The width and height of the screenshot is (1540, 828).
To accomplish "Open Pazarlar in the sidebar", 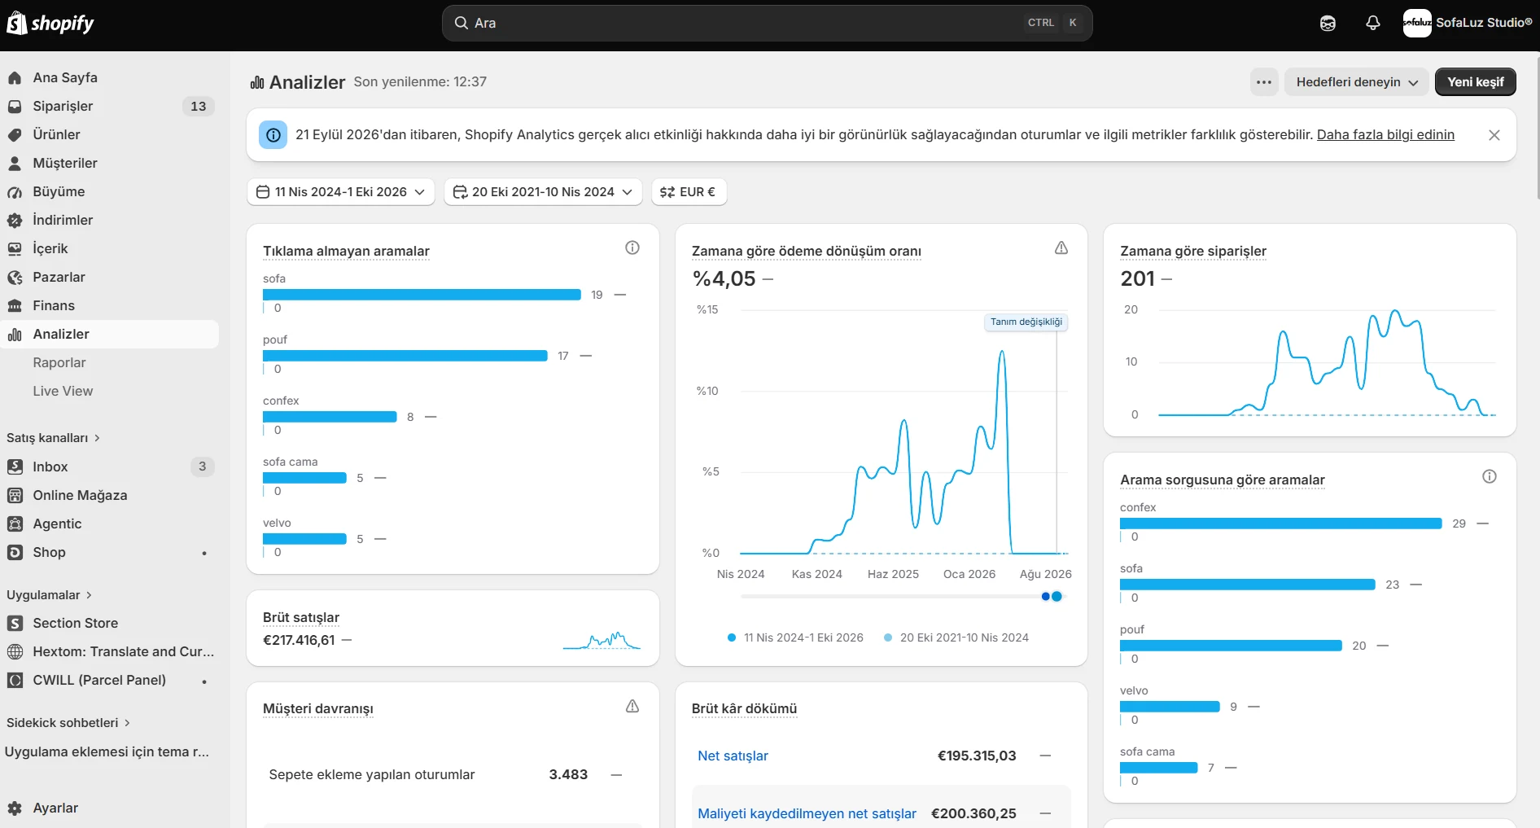I will (x=110, y=277).
